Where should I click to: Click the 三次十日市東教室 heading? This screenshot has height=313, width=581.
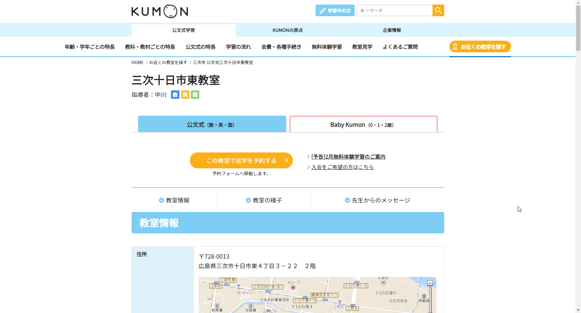[176, 80]
